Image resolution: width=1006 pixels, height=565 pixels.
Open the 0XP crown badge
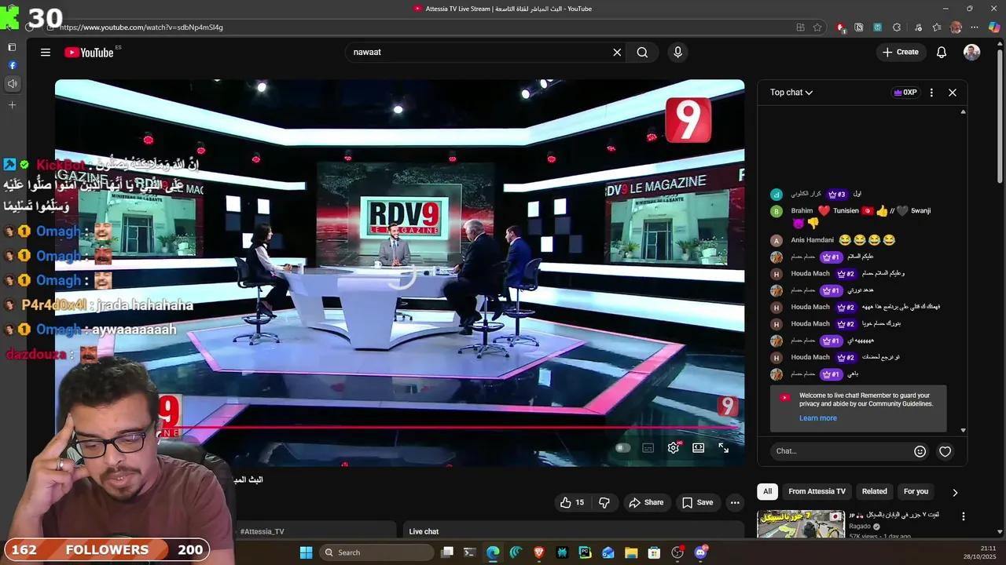pyautogui.click(x=905, y=93)
